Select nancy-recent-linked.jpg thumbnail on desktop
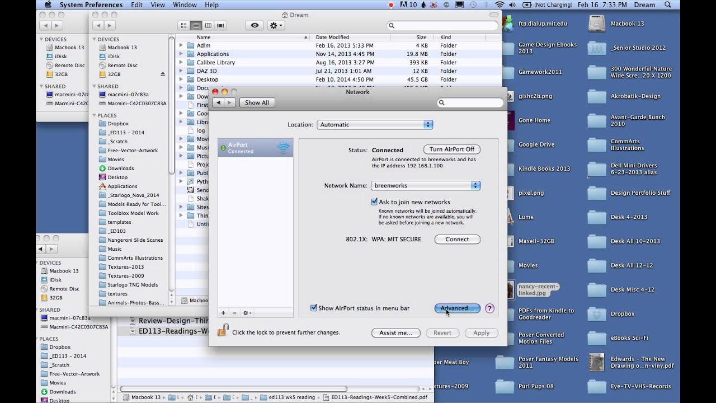Image resolution: width=716 pixels, height=403 pixels. pos(509,289)
